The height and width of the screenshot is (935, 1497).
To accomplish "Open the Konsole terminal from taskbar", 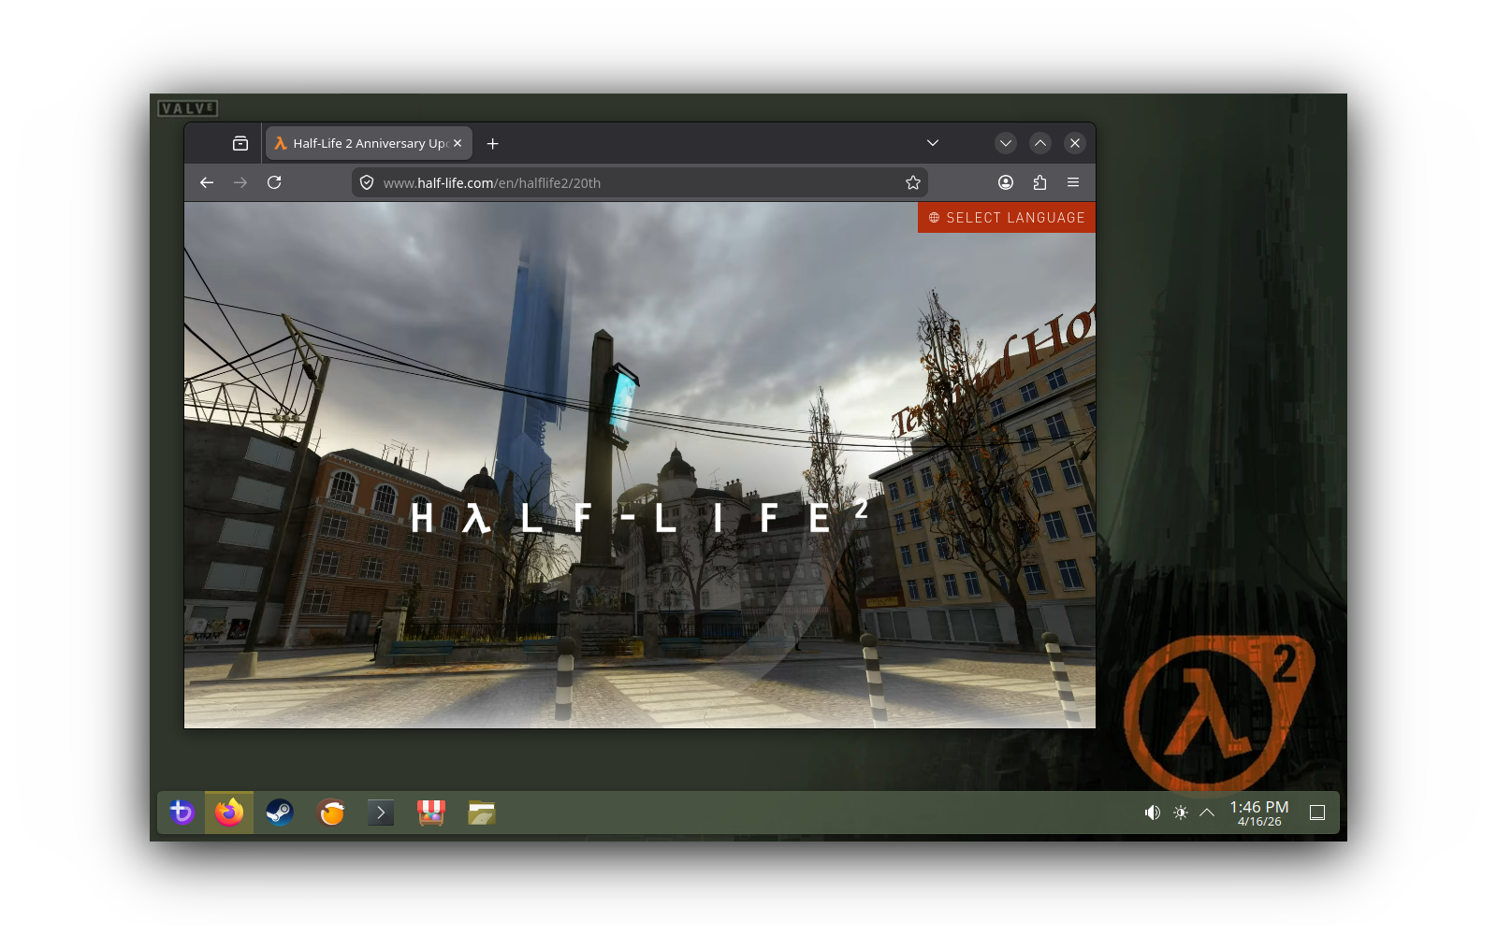I will click(x=381, y=813).
